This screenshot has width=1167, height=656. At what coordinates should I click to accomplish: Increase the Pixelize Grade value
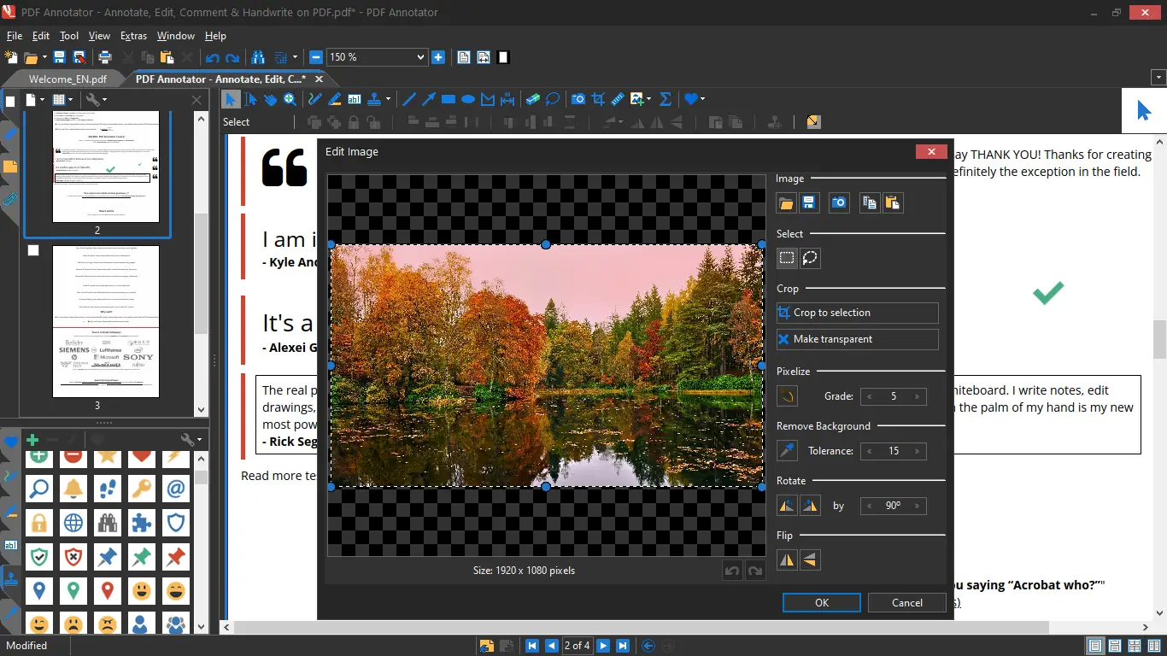(x=917, y=396)
